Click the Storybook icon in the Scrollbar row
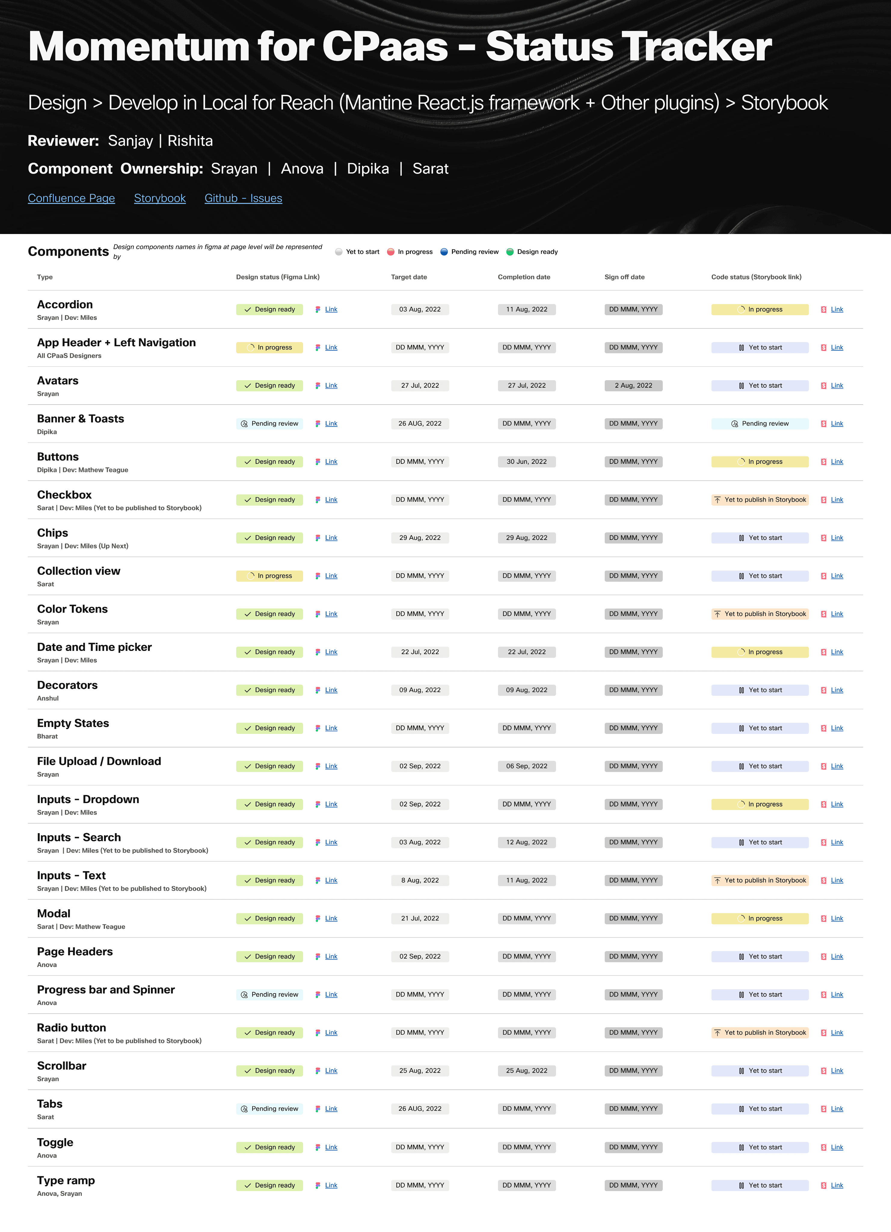Screen dimensions: 891x1232 coord(824,1071)
